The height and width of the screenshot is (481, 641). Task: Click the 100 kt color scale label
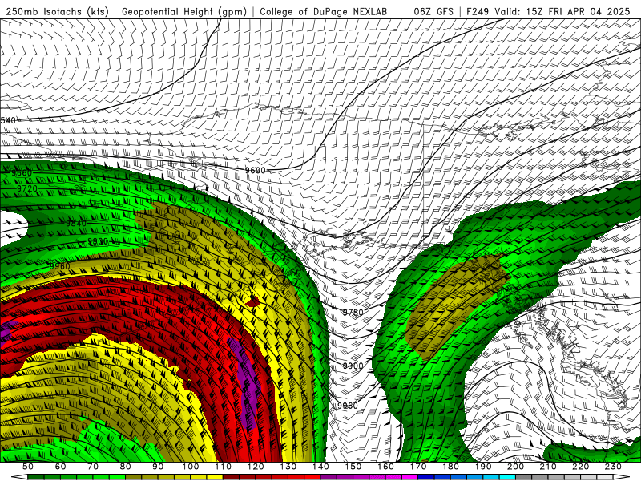click(191, 467)
